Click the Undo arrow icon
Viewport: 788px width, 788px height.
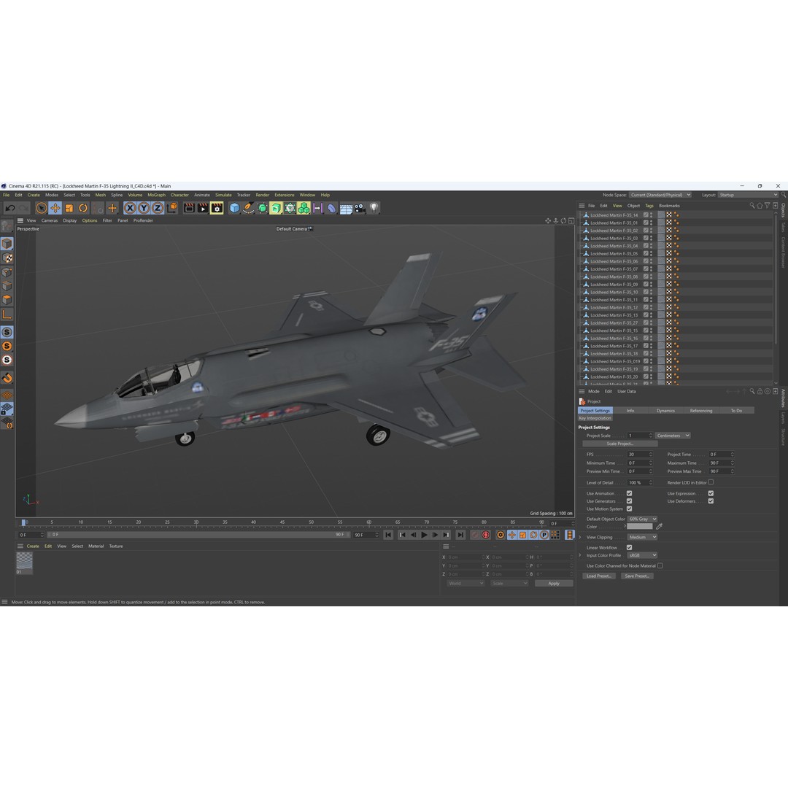click(x=10, y=207)
